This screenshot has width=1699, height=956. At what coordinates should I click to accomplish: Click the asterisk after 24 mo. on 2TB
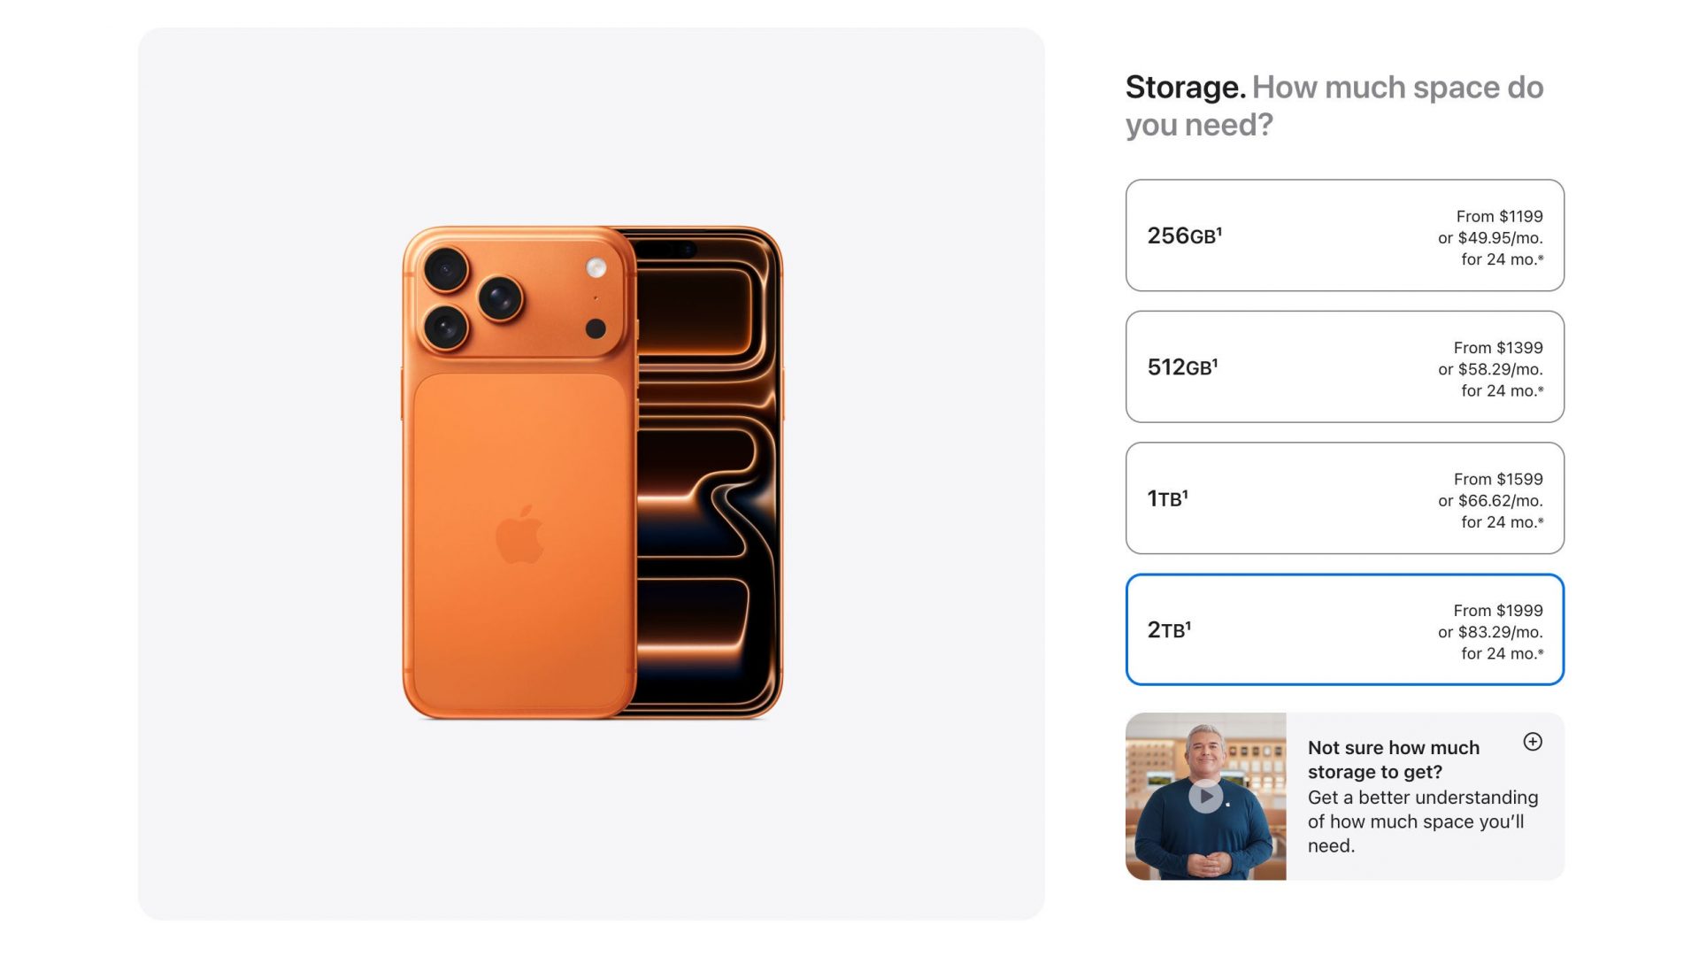coord(1543,654)
